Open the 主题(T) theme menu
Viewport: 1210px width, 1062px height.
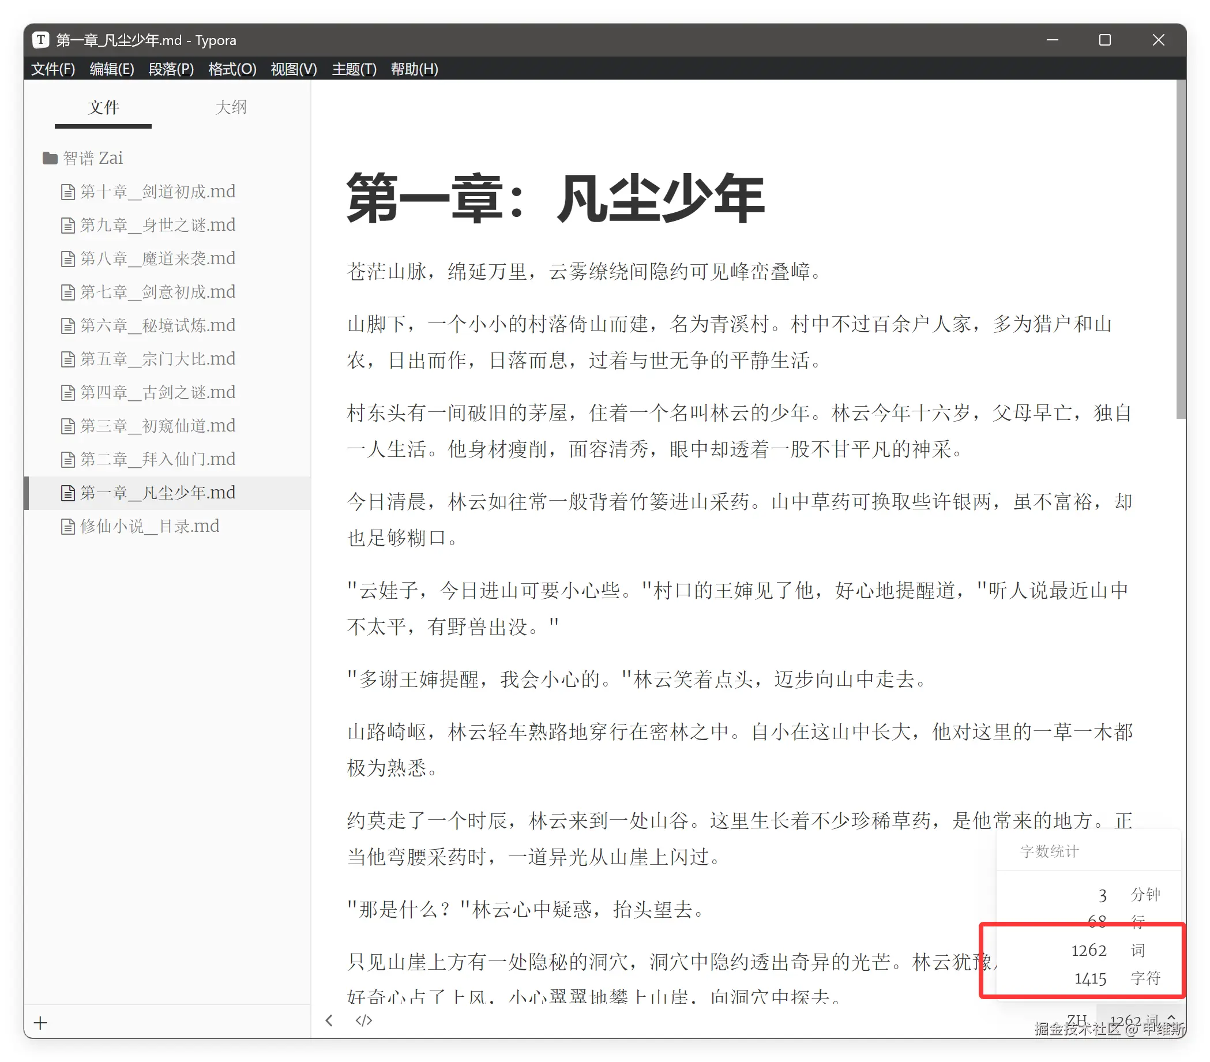(354, 69)
